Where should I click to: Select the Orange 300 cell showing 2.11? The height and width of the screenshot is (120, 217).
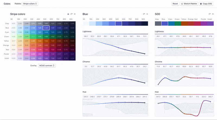coord(33,45)
